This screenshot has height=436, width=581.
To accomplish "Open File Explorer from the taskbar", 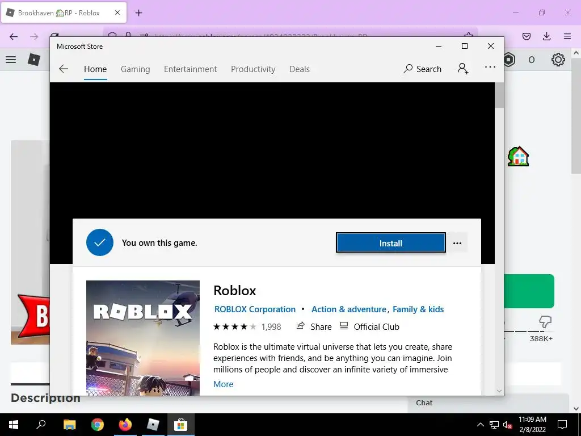I will (x=69, y=425).
